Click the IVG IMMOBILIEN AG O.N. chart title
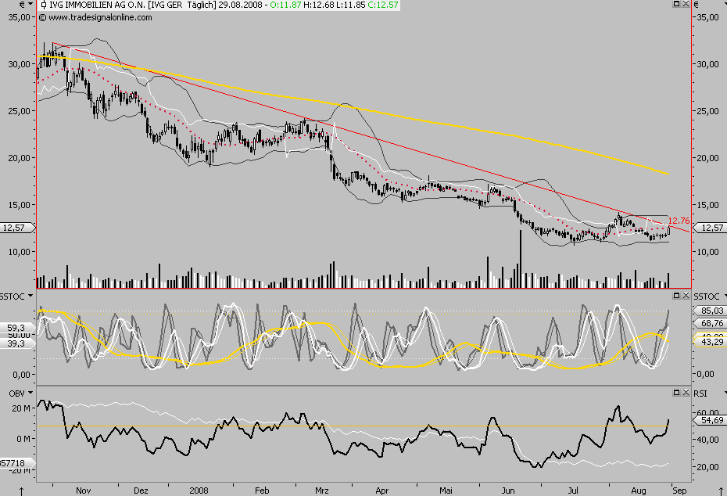 [98, 5]
